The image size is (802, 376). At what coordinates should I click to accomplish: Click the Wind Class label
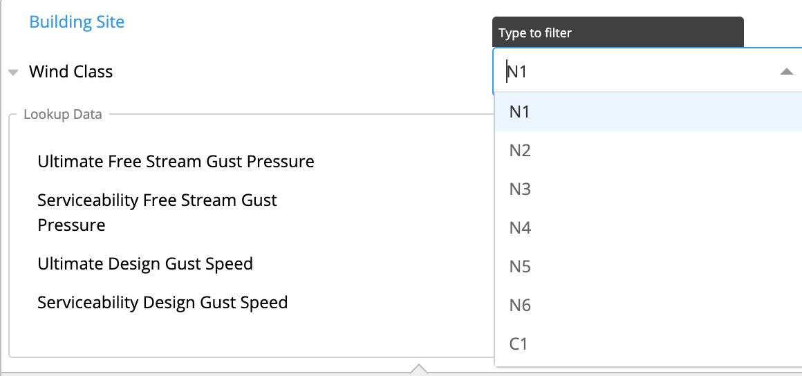point(71,72)
